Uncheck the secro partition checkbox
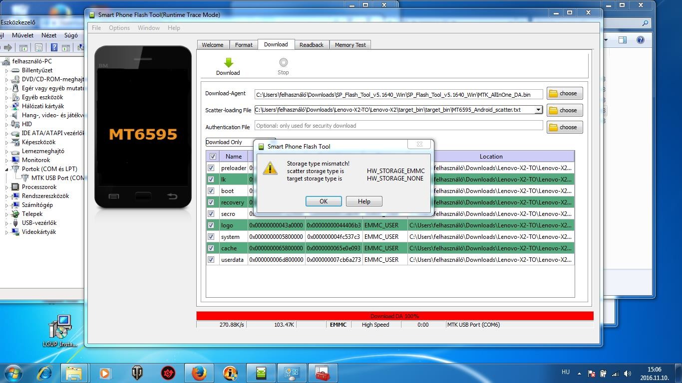The width and height of the screenshot is (682, 383). coord(211,214)
